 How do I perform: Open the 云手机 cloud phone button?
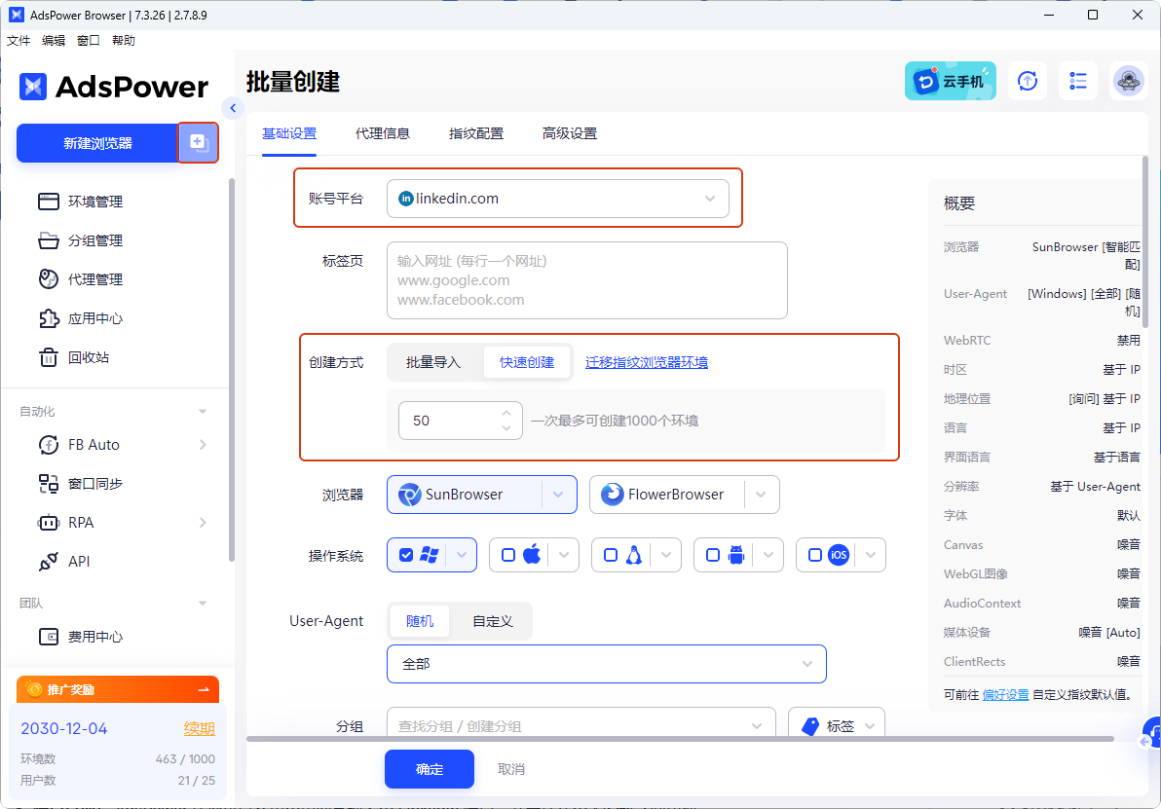point(951,82)
